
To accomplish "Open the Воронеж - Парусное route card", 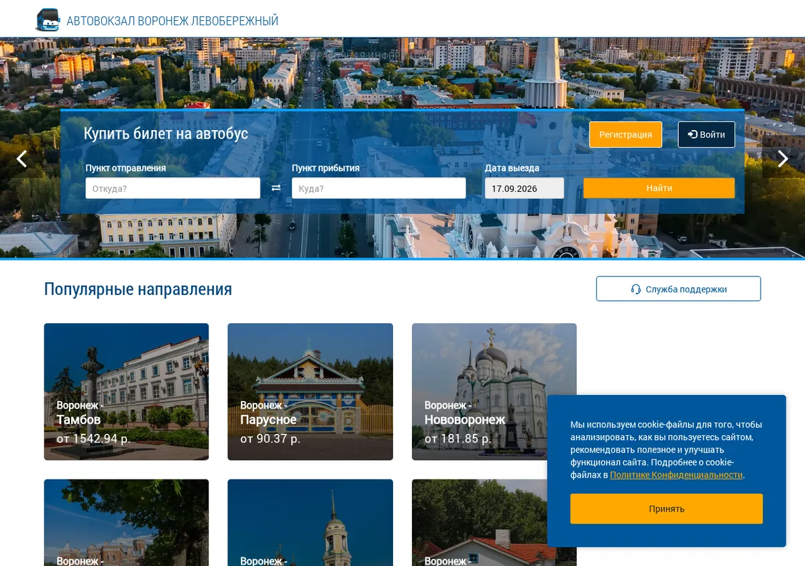I will pos(310,392).
